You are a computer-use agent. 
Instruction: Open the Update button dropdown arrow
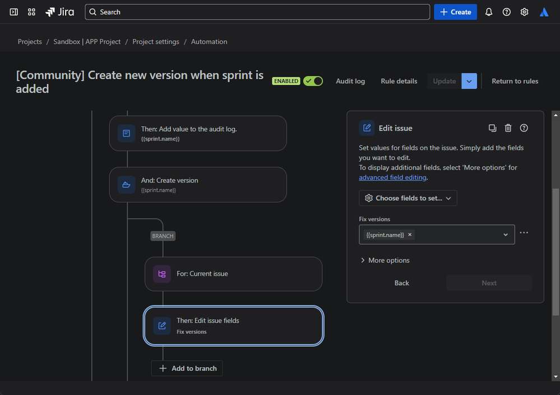pyautogui.click(x=469, y=81)
